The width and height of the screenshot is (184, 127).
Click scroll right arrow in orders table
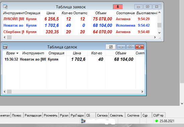pyautogui.click(x=155, y=37)
